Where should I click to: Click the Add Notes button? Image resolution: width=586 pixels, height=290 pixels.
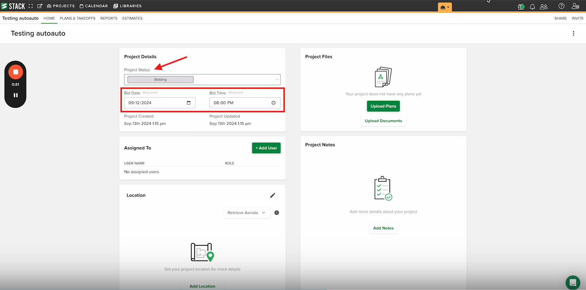pos(383,228)
